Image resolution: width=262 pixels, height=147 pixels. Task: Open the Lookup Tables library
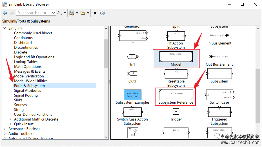pos(26,62)
